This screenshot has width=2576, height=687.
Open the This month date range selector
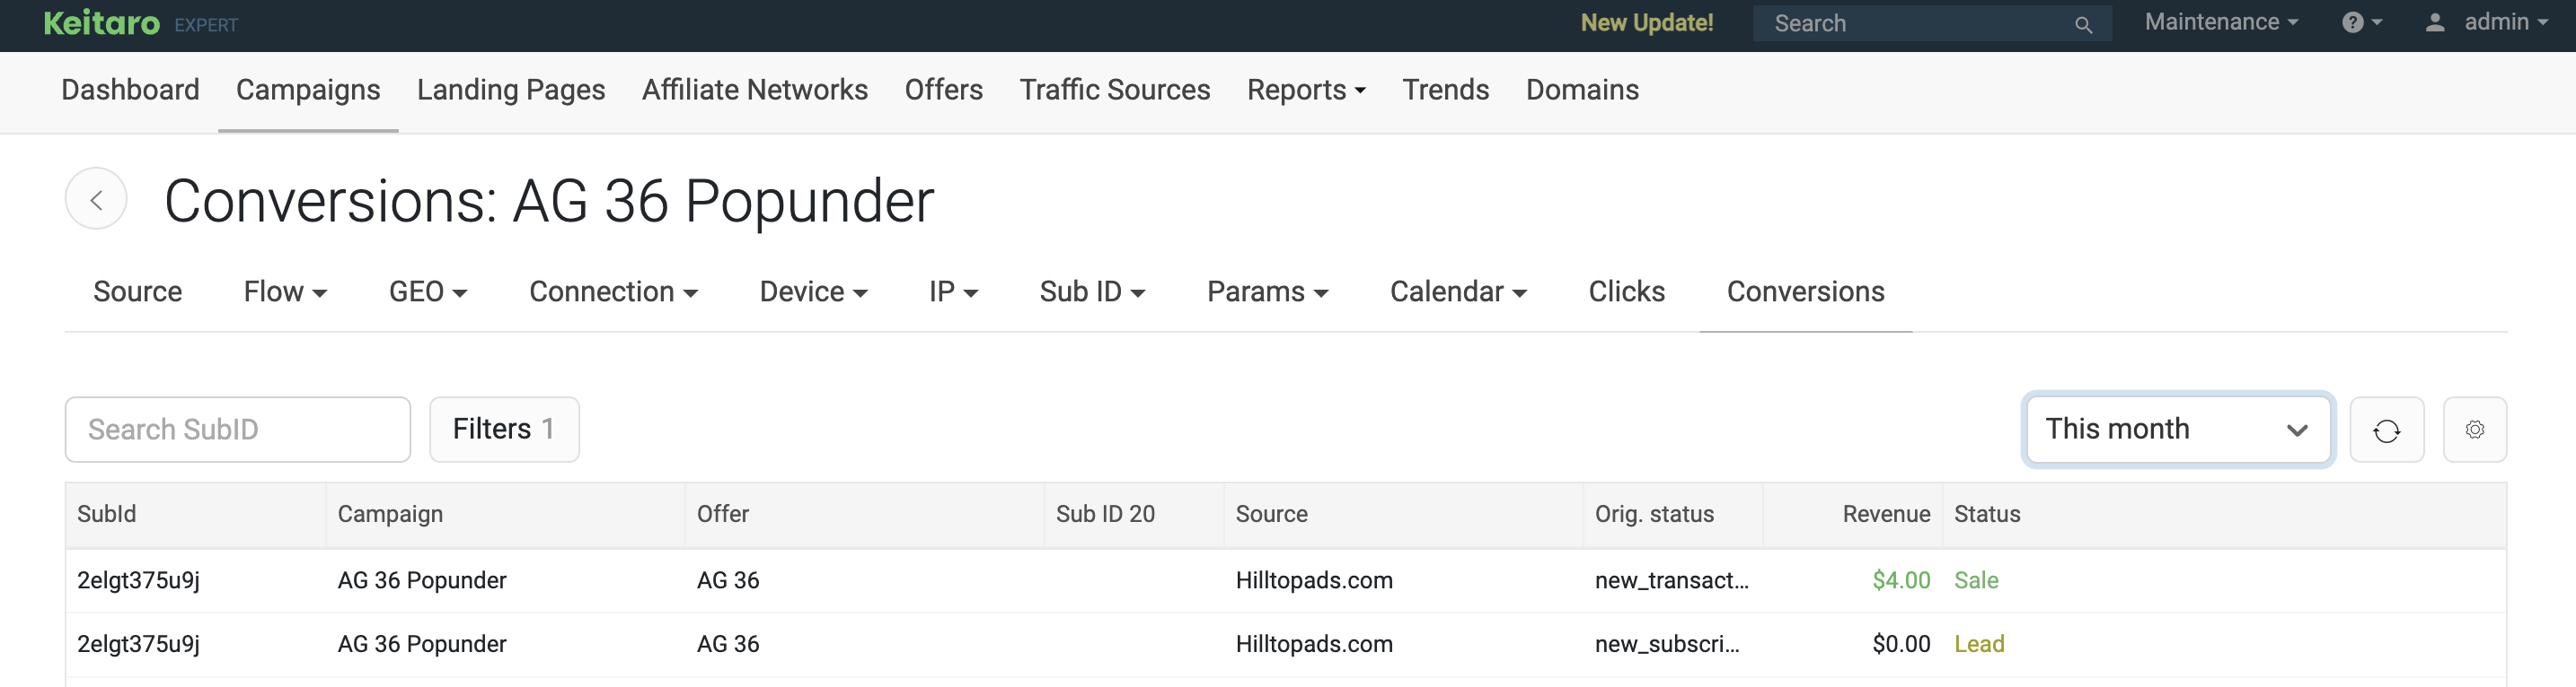[x=2178, y=430]
